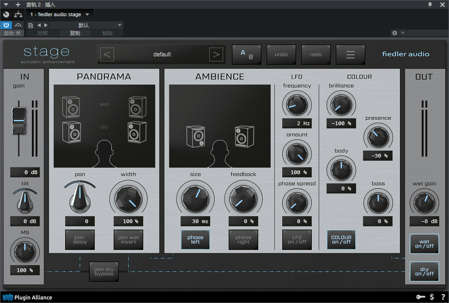Viewport: 449px width, 303px height.
Task: Toggle the wet on/off button
Action: click(x=425, y=244)
